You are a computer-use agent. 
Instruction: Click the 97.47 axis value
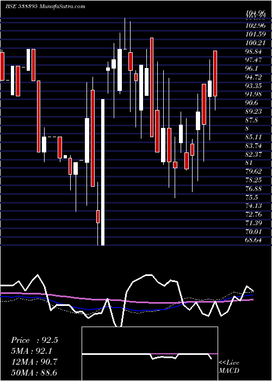point(254,60)
